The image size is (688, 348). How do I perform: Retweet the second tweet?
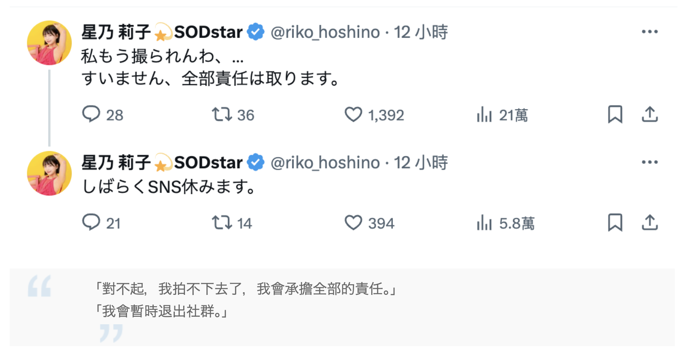click(223, 223)
